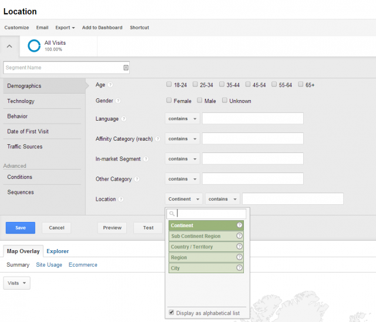Open the Location Continent dimension dropdown

(x=184, y=199)
